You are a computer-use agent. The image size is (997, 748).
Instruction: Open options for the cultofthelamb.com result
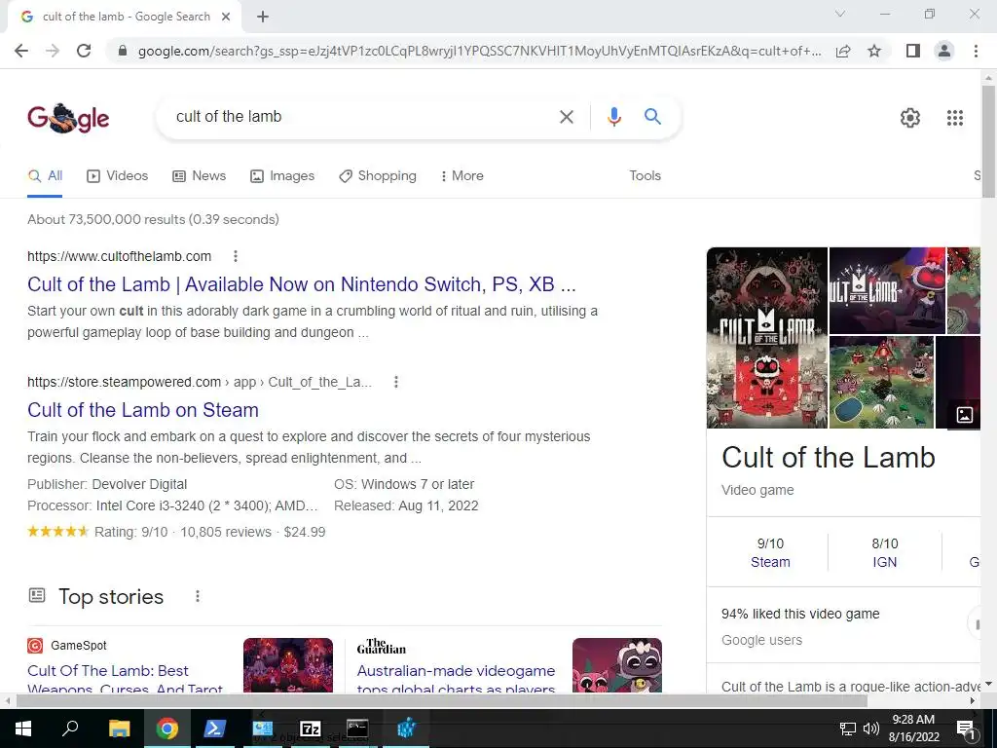point(236,256)
